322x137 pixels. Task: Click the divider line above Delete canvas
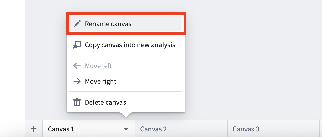(x=126, y=92)
